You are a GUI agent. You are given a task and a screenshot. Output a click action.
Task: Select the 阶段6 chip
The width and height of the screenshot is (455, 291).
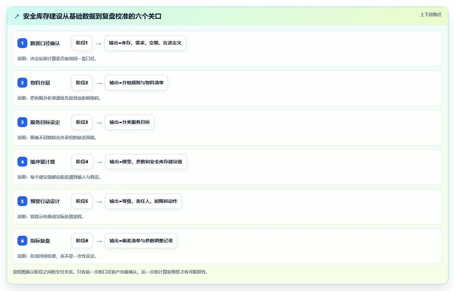pyautogui.click(x=82, y=241)
